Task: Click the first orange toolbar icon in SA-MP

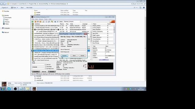Action: [x=35, y=21]
